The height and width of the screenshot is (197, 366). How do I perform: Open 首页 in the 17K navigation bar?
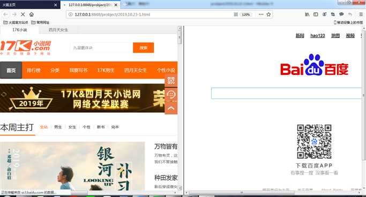[x=11, y=70]
